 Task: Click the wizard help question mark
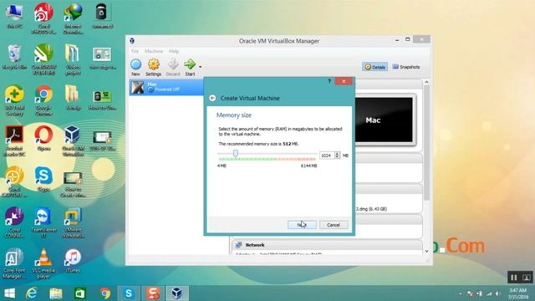pyautogui.click(x=329, y=81)
